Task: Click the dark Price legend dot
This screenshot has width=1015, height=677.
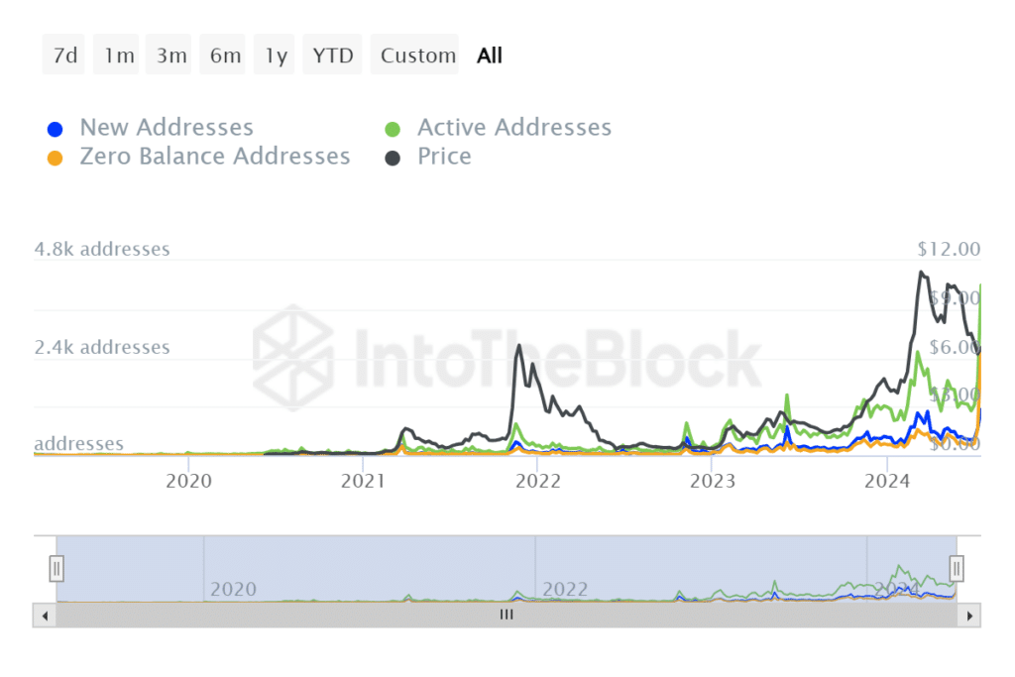Action: 394,158
